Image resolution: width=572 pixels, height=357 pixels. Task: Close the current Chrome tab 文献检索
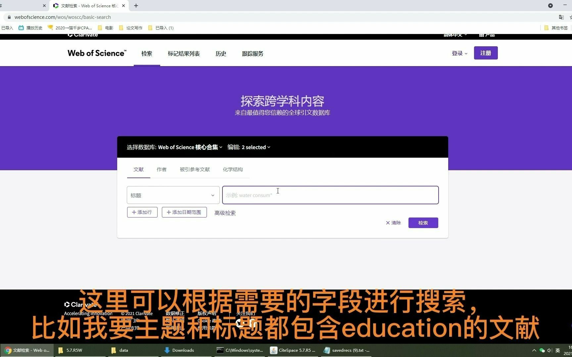pos(124,6)
